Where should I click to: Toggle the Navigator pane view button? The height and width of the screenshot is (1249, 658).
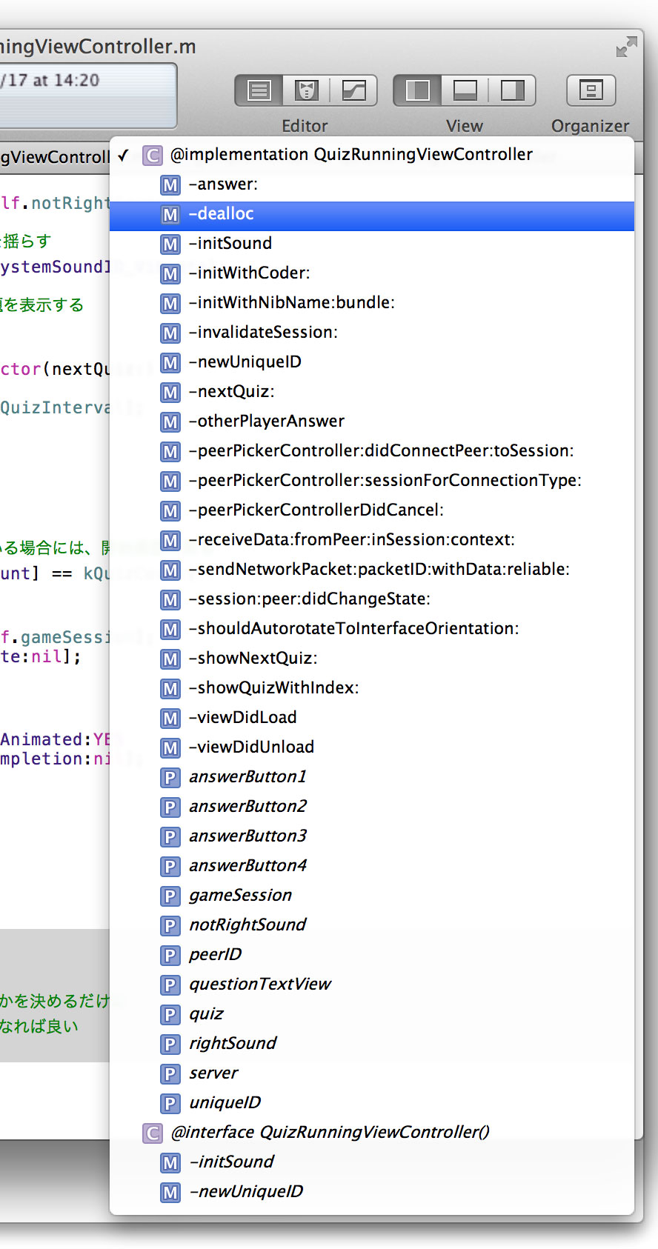(x=417, y=90)
